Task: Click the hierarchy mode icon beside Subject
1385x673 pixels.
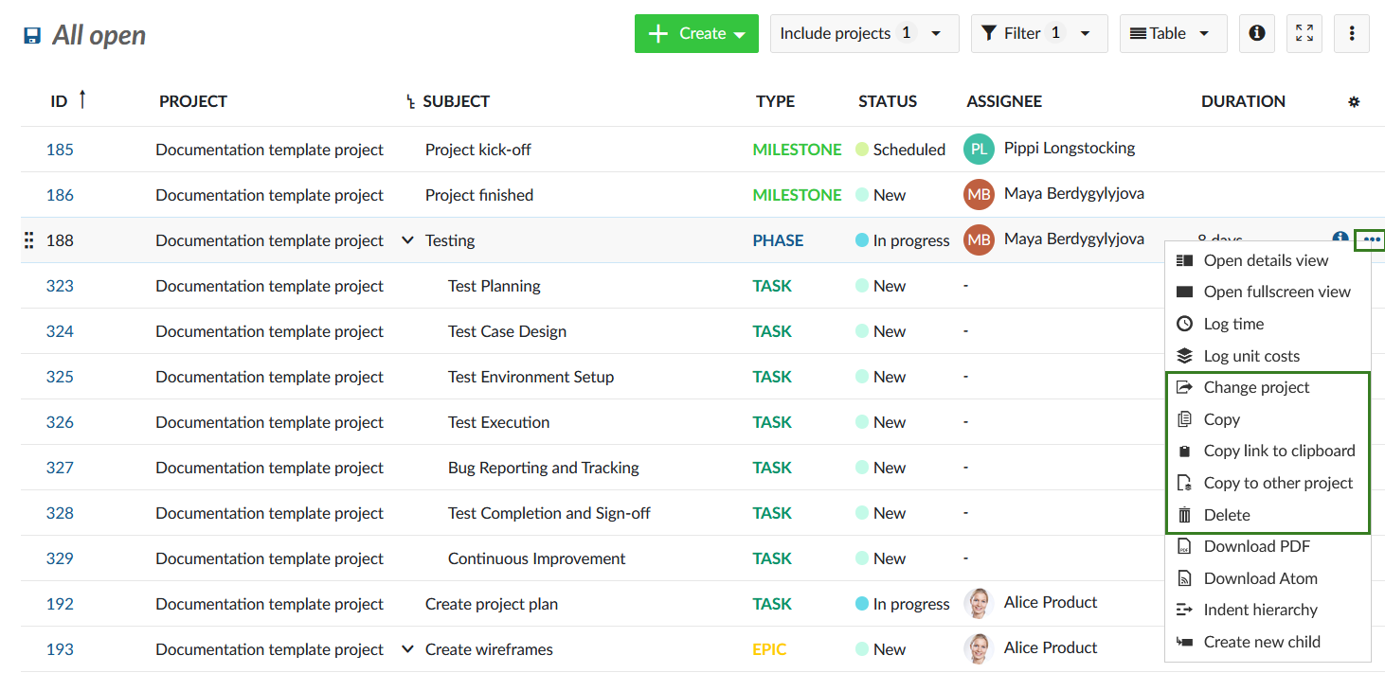Action: click(410, 102)
